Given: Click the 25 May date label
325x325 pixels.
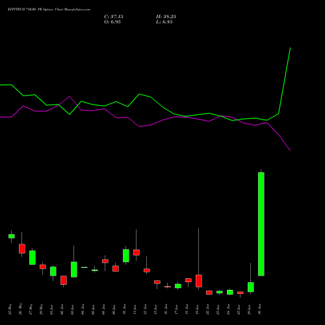Looking at the screenshot, I should 10,309.
